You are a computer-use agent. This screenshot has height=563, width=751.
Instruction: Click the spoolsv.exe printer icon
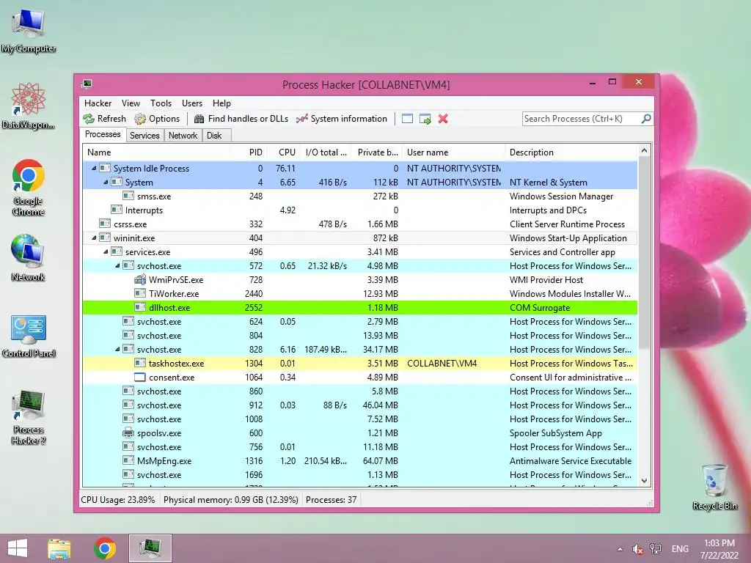click(x=128, y=433)
